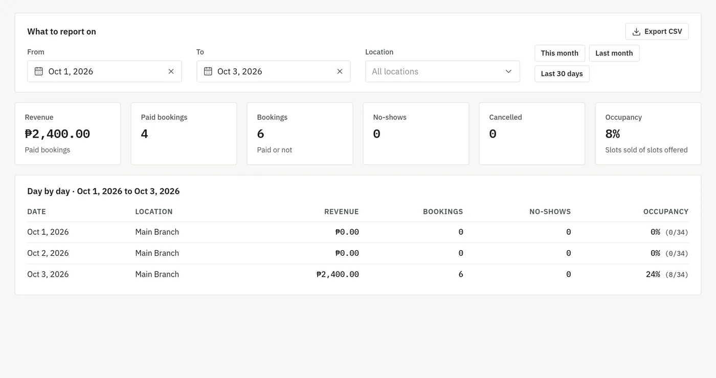Click the ₱2,400.00 revenue in Oct 3 row
The height and width of the screenshot is (378, 716).
click(x=338, y=275)
